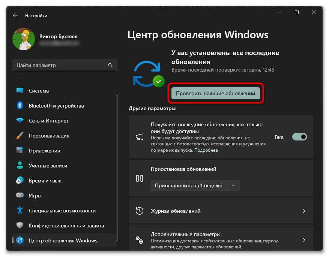Open the Подробнее link

(x=206, y=150)
